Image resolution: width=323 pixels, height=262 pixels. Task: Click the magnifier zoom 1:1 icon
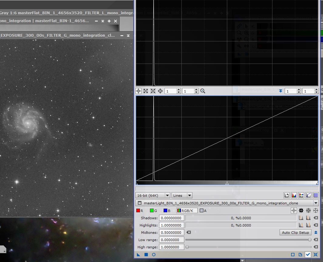(x=203, y=91)
